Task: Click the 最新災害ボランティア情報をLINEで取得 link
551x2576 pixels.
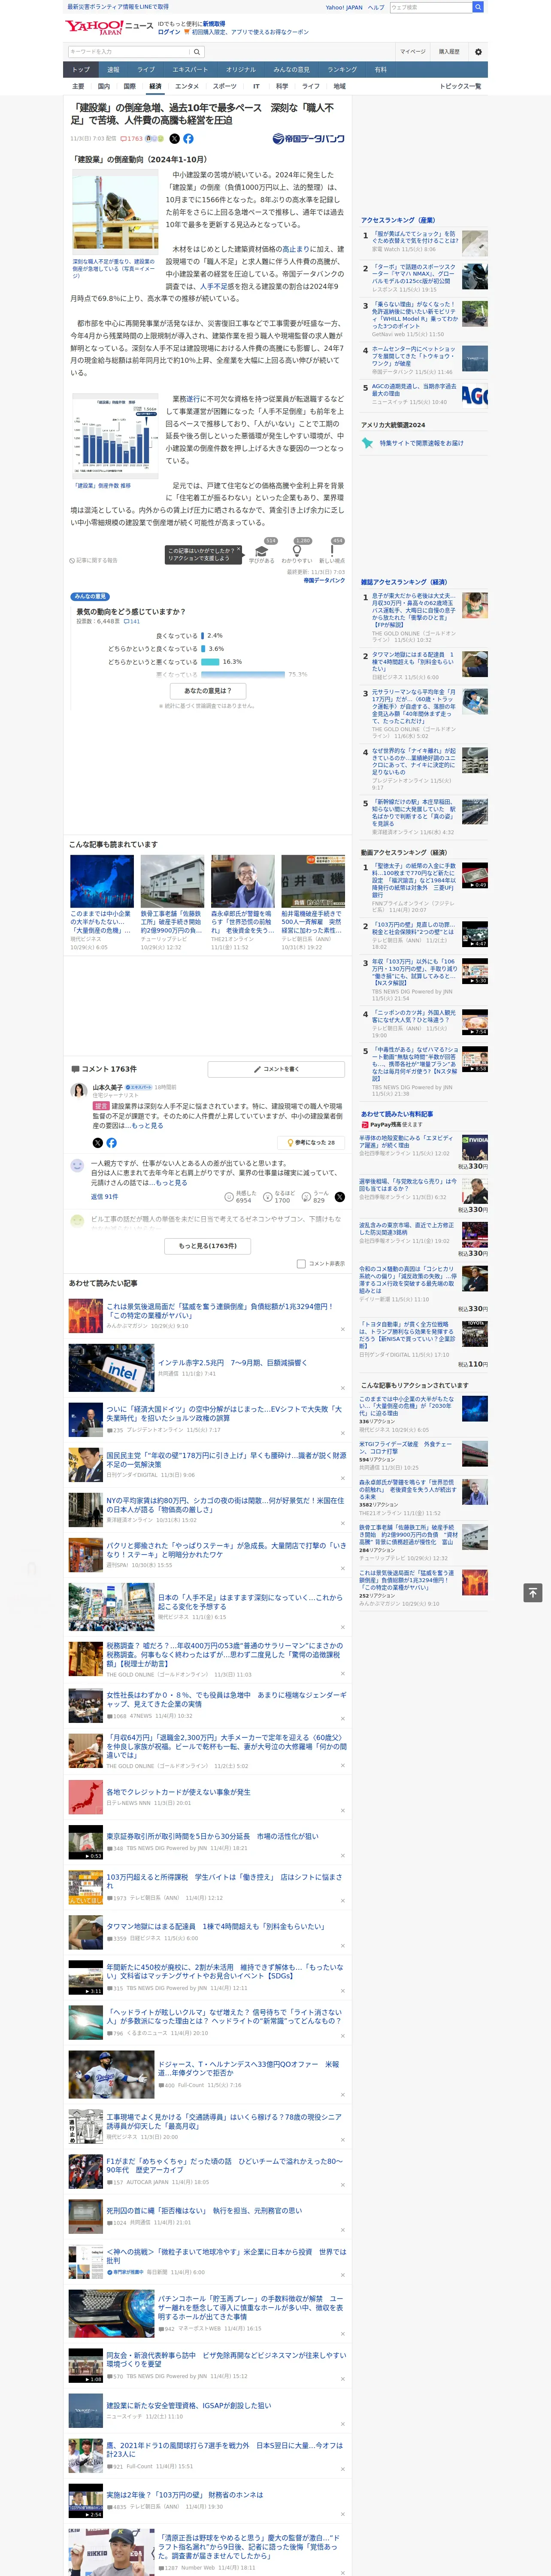Action: 117,7
